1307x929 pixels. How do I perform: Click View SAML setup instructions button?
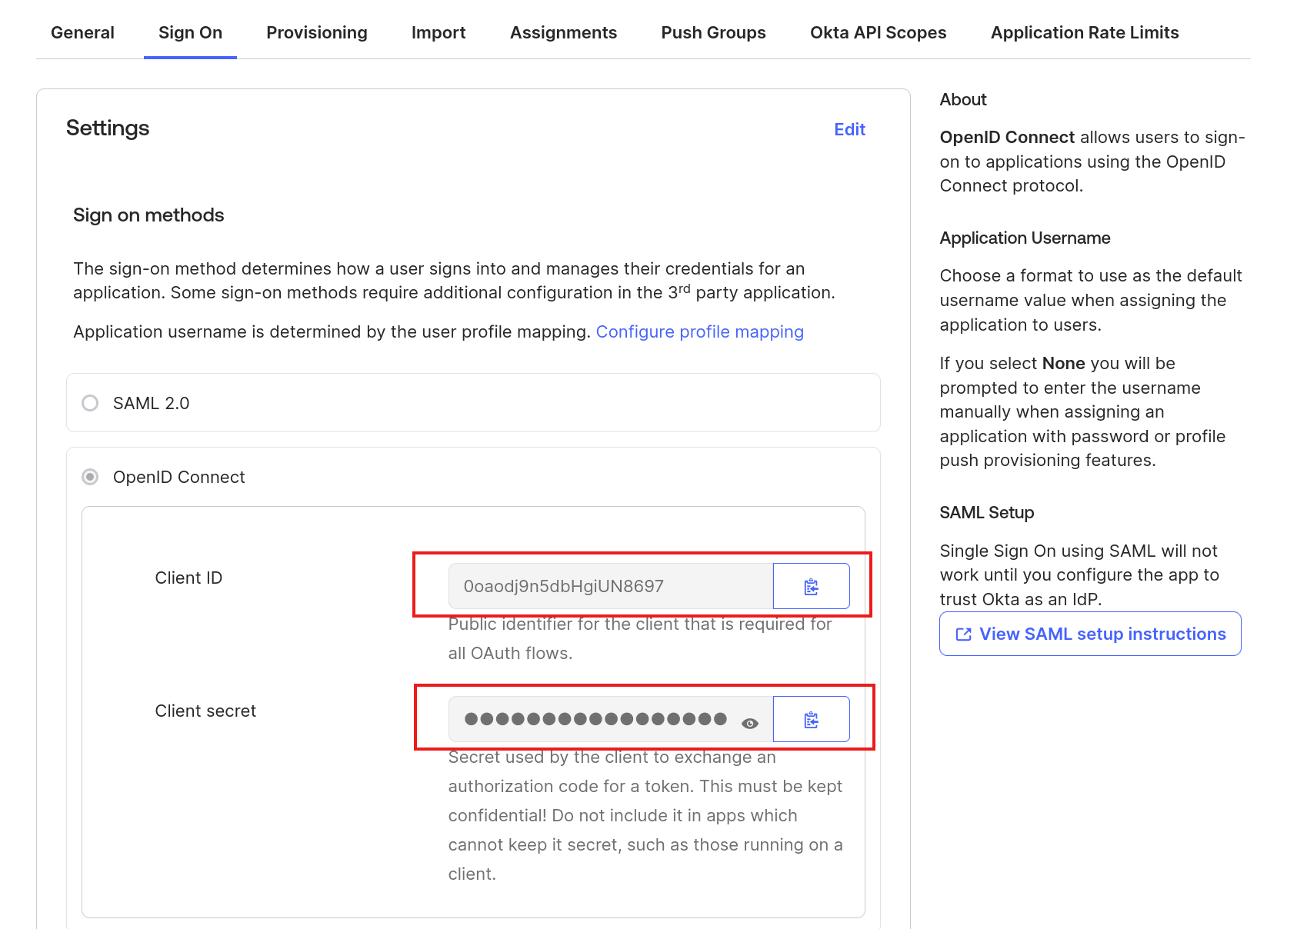click(x=1102, y=634)
